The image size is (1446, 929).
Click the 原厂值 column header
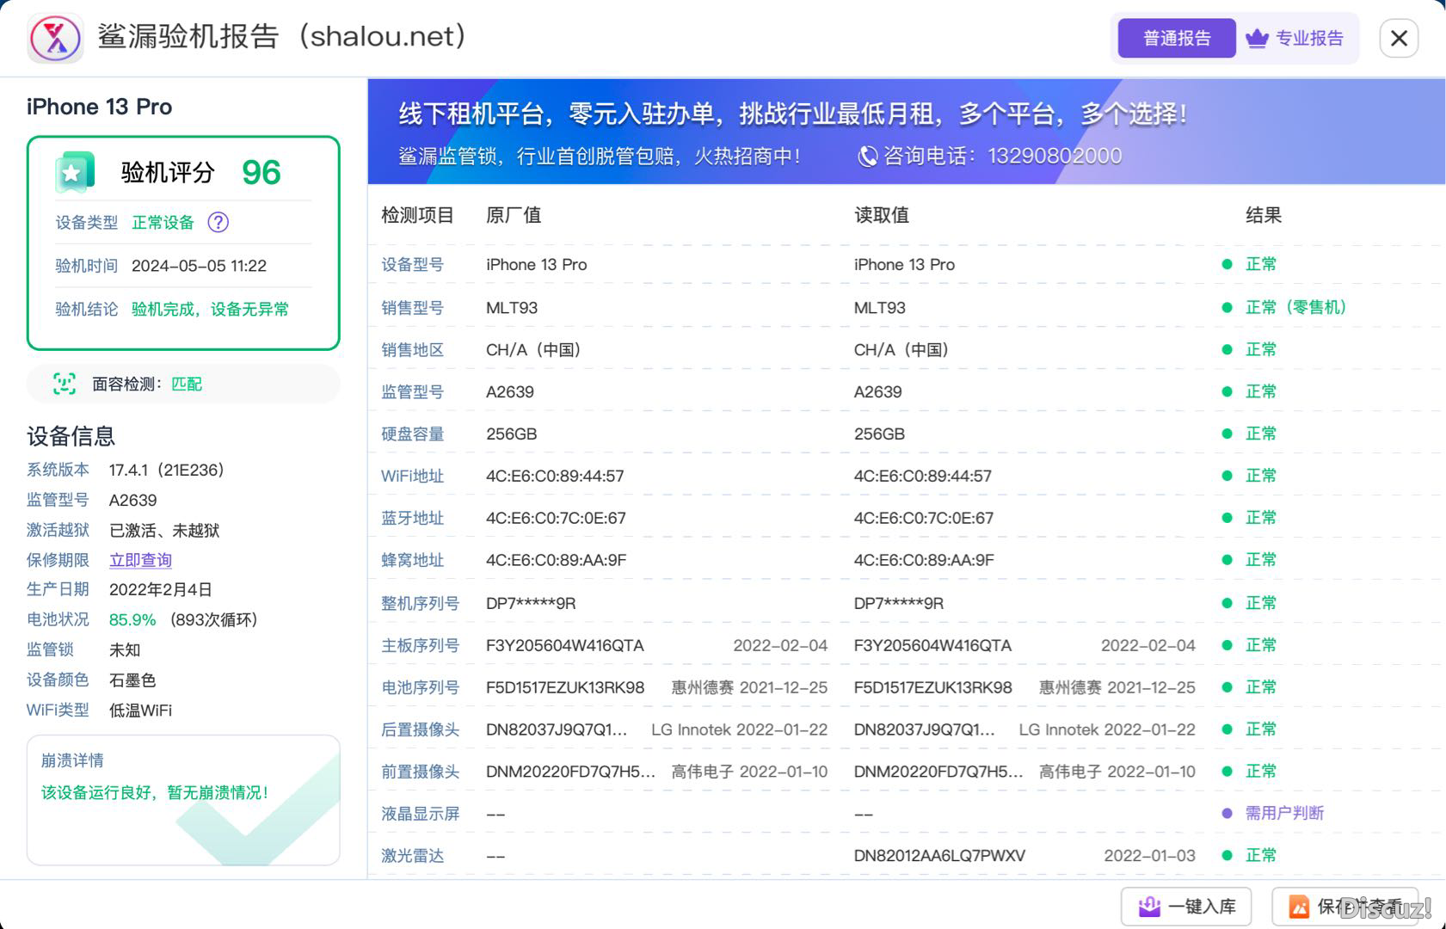coord(514,215)
